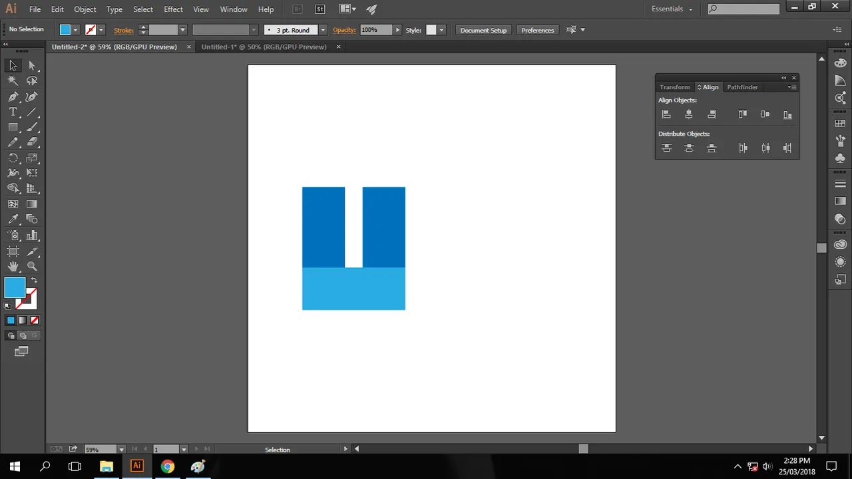Reset to default fill and stroke
This screenshot has width=852, height=479.
(8, 306)
